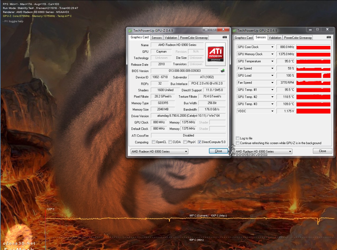
Task: Switch to Graphics Card tab in right window
Action: pyautogui.click(x=244, y=38)
